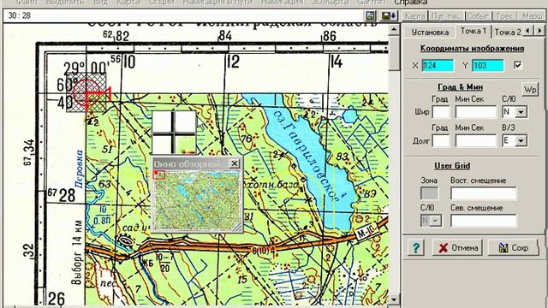Screen dimensions: 548x308
Task: Click the Событ toolbar button
Action: [x=478, y=16]
